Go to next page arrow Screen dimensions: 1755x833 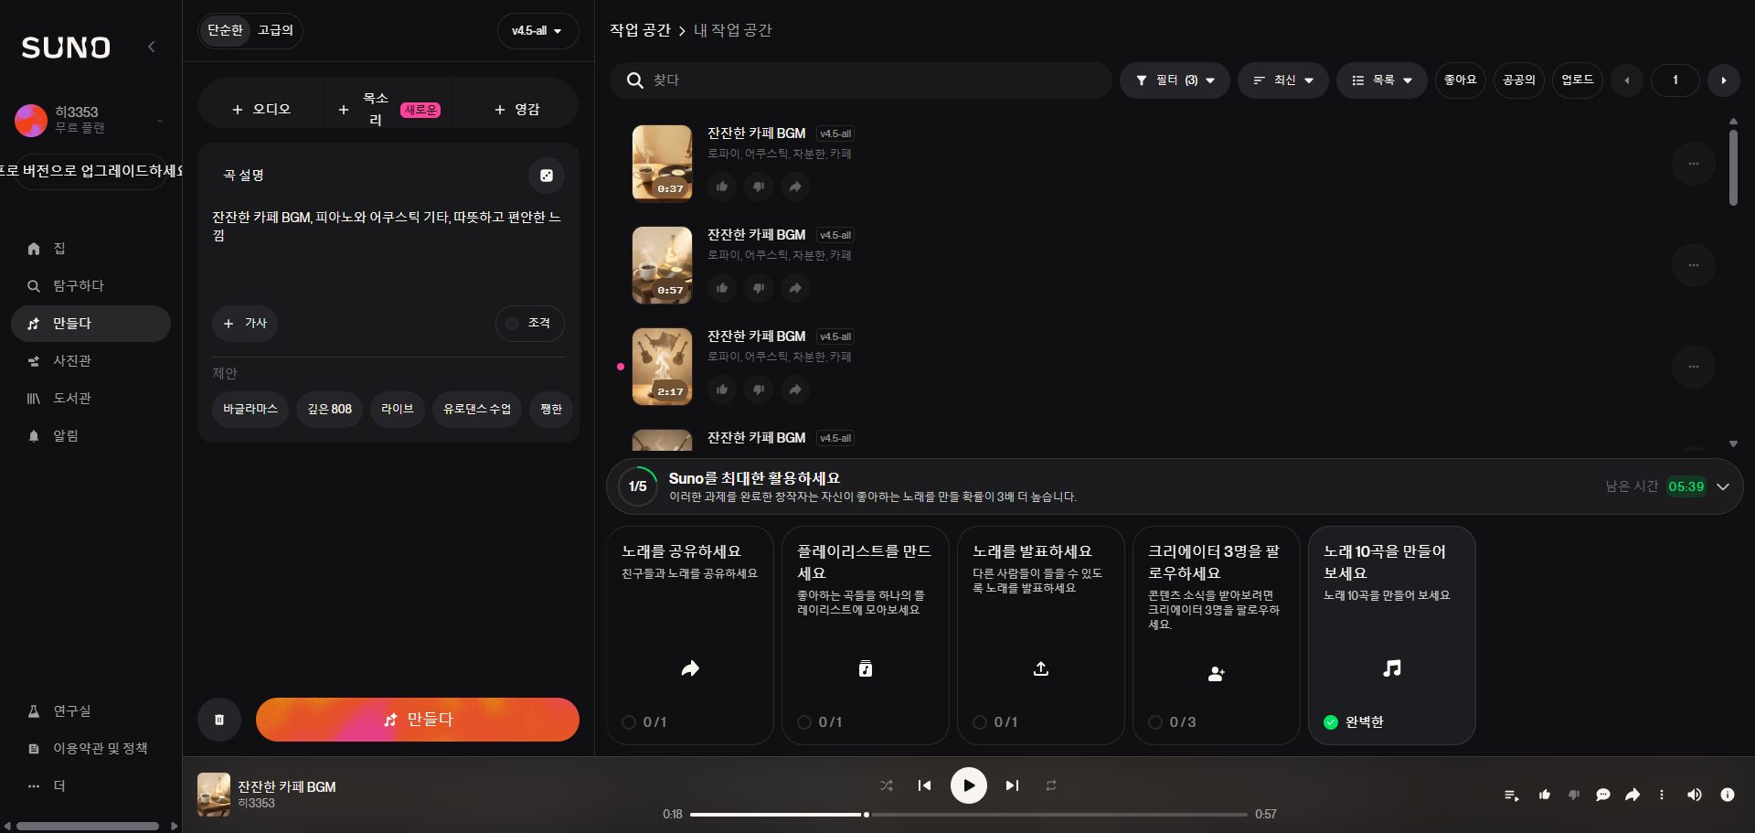click(x=1724, y=80)
